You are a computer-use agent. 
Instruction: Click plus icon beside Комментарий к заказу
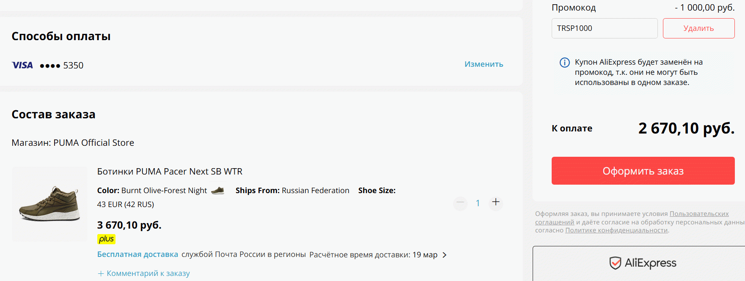tap(101, 273)
